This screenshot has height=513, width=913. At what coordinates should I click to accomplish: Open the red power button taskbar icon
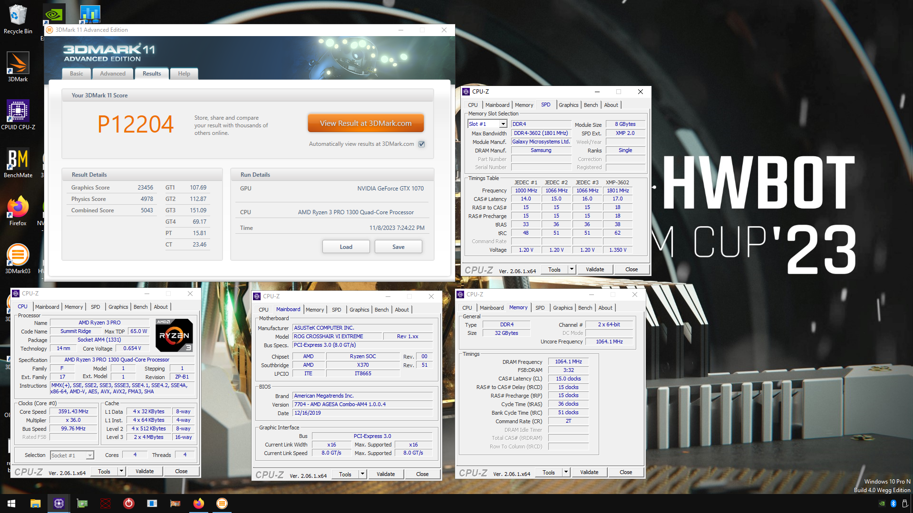(x=129, y=503)
